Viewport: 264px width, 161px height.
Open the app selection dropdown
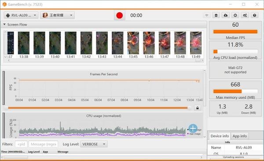57,15
